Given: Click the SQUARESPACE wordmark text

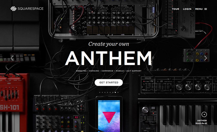Looking at the screenshot, I should point(31,8).
